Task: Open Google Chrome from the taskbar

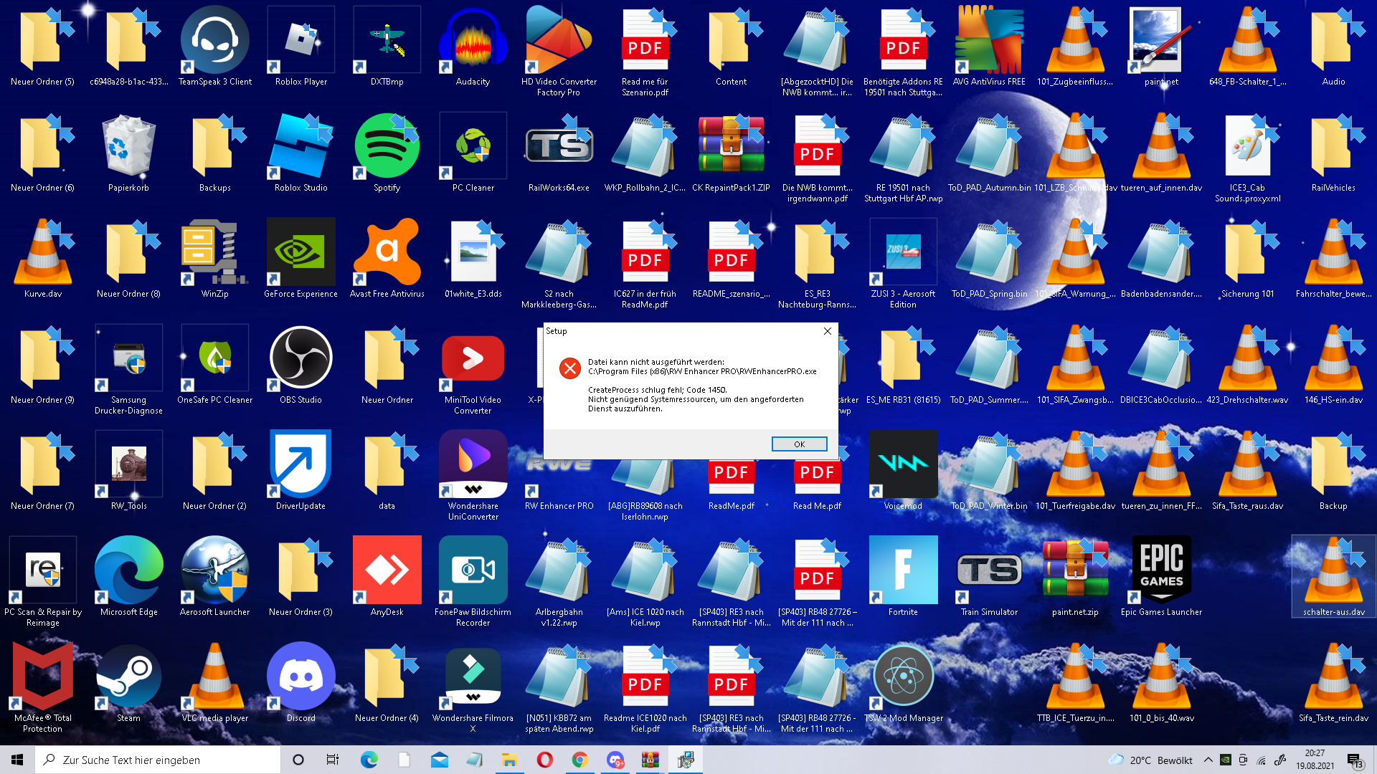Action: click(x=579, y=760)
